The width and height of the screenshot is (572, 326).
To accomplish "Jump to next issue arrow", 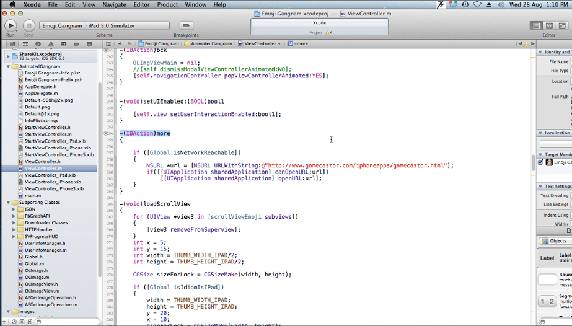I will (x=532, y=44).
